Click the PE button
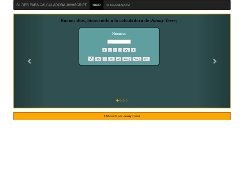Image resolution: width=244 pixels, height=183 pixels. pos(112,59)
